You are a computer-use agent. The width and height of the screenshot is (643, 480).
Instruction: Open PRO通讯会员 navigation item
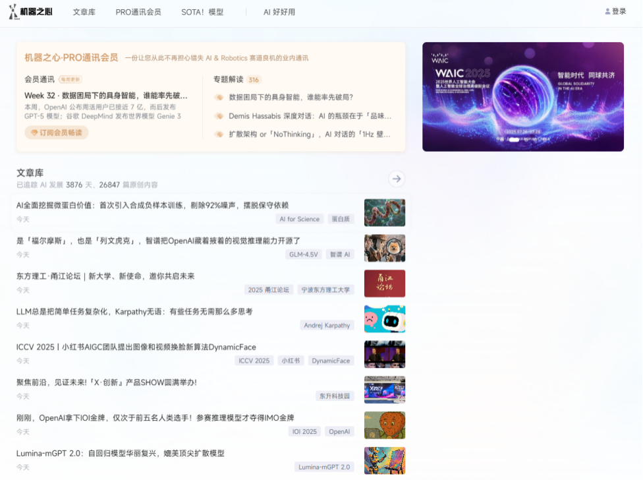[138, 13]
